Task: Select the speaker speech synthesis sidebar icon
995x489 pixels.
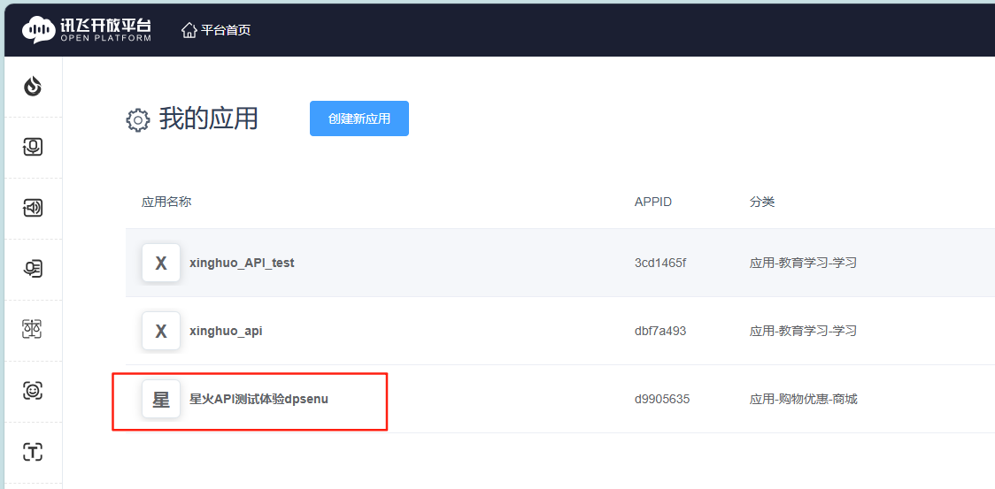Action: coord(33,208)
